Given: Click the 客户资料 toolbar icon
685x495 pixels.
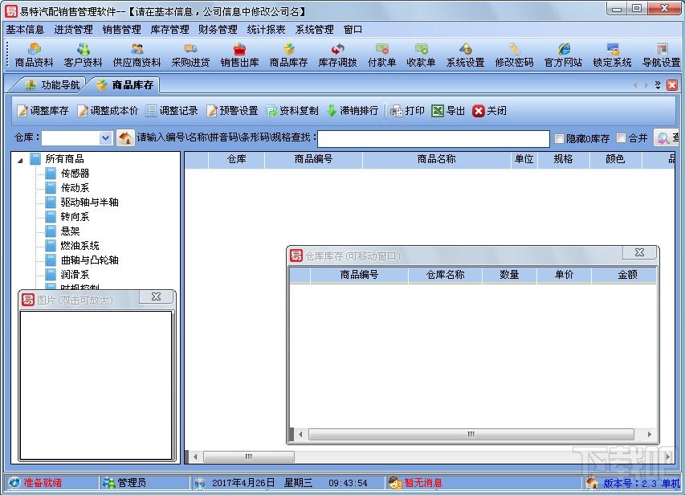Looking at the screenshot, I should pos(83,55).
